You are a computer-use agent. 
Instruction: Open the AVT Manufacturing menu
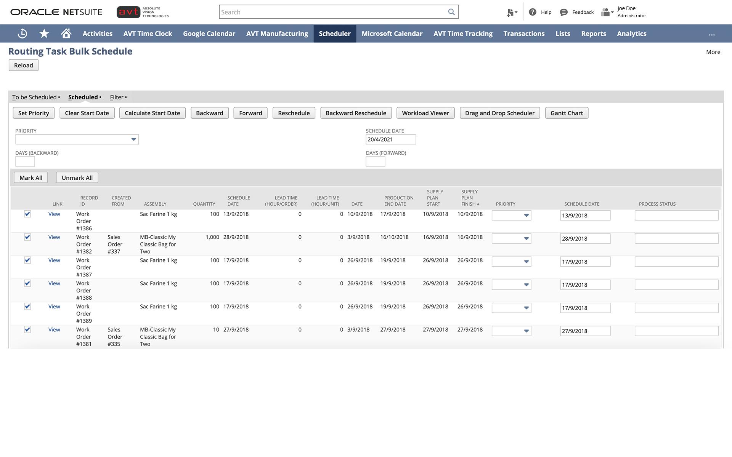(x=277, y=34)
